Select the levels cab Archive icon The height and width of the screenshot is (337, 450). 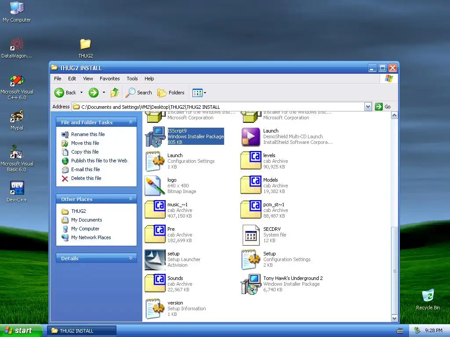coord(250,161)
